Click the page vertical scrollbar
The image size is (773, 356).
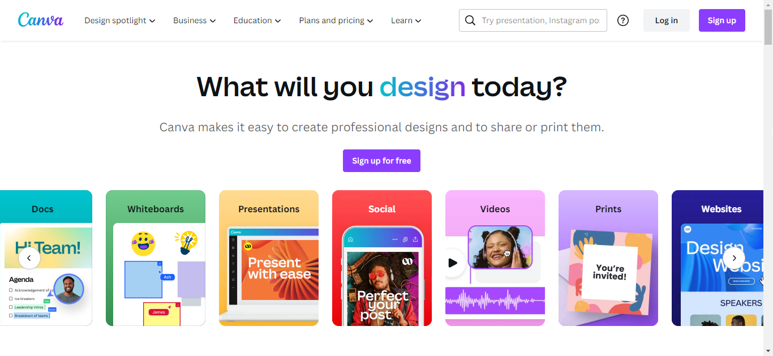[x=768, y=170]
